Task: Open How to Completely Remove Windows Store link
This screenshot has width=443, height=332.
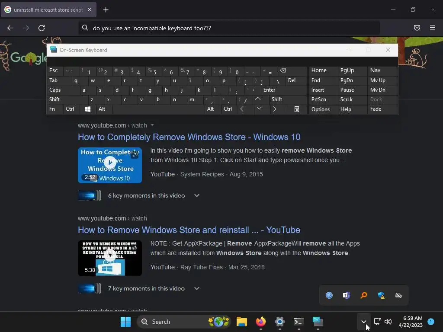Action: point(189,137)
